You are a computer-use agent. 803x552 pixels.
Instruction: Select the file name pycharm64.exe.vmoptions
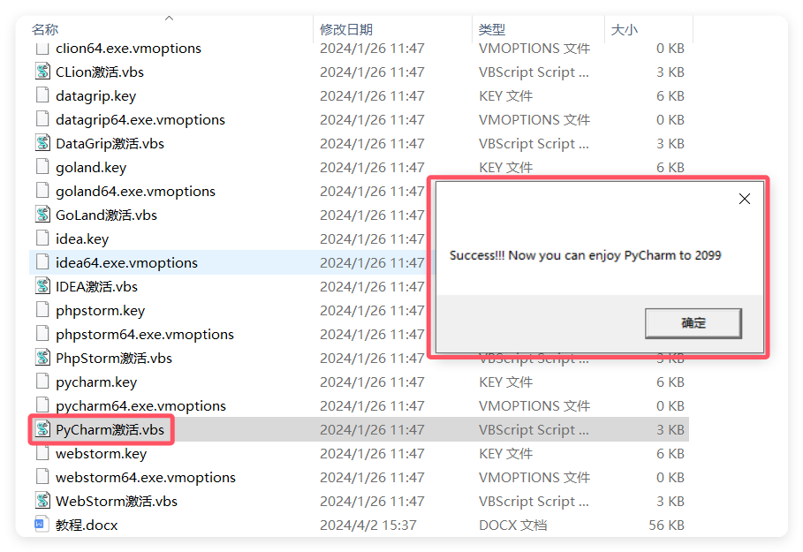140,406
